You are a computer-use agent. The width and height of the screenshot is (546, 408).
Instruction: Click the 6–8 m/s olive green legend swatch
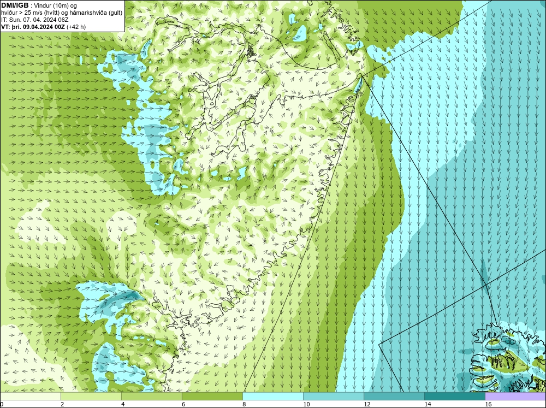212,396
